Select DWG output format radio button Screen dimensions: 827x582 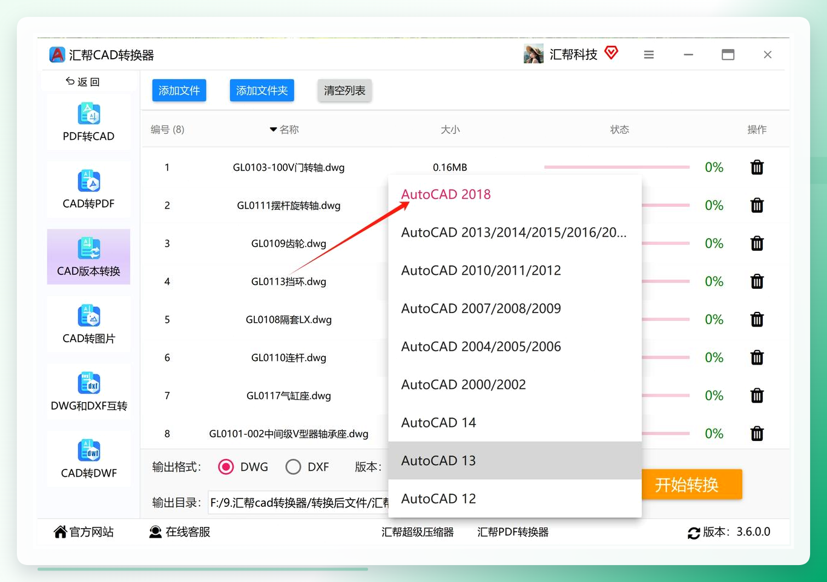point(226,467)
